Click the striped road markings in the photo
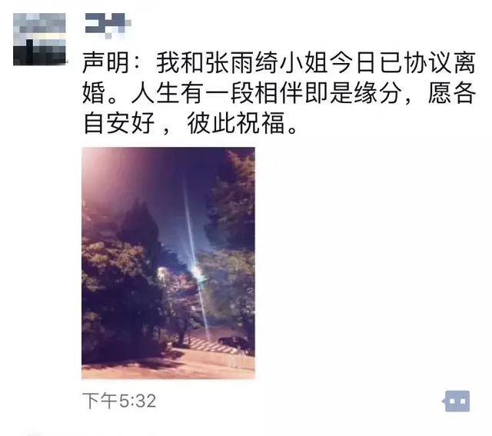The width and height of the screenshot is (492, 436). coord(208,345)
